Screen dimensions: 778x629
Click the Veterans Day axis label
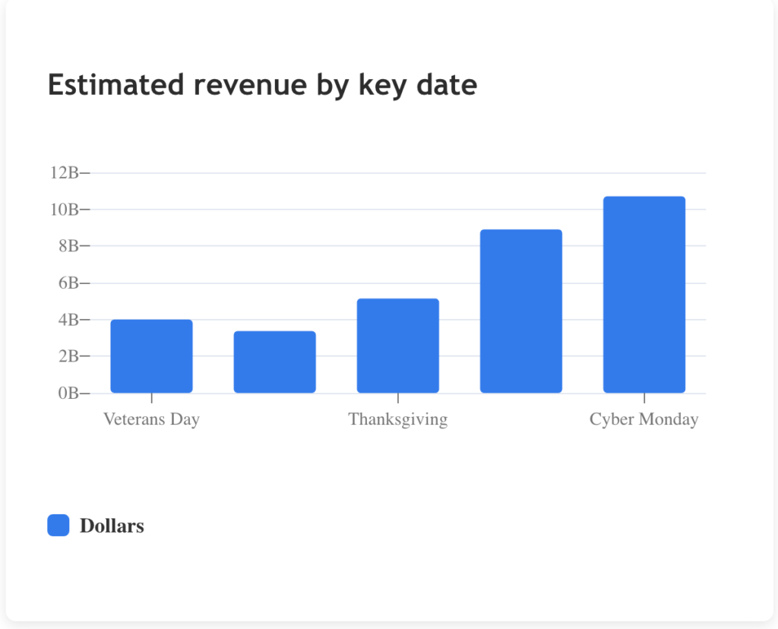pyautogui.click(x=151, y=419)
